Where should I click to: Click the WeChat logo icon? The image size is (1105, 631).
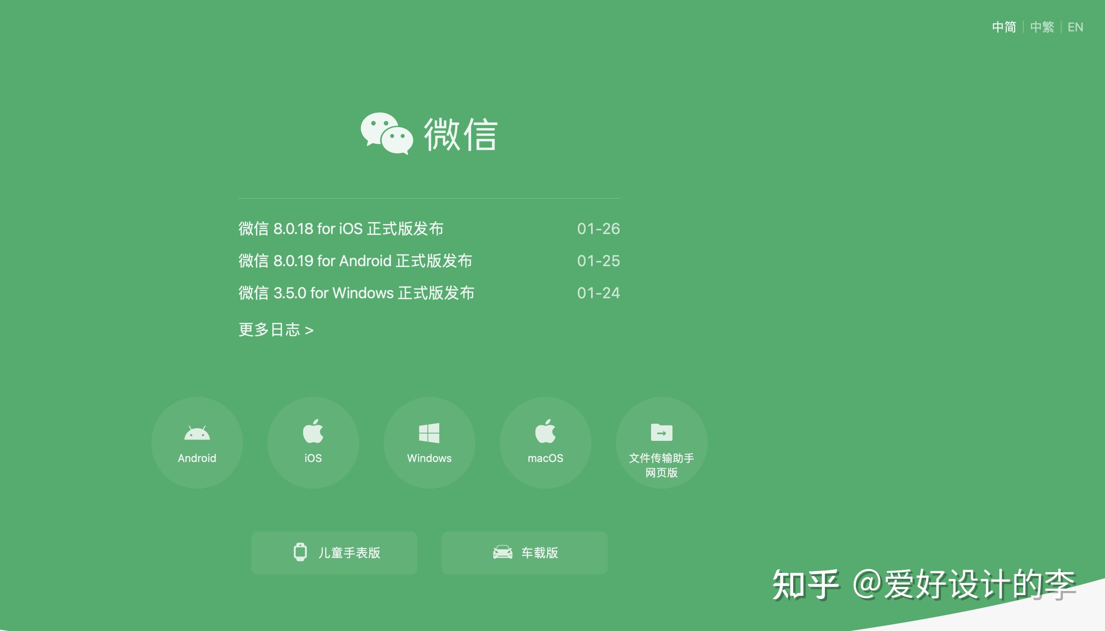(387, 133)
